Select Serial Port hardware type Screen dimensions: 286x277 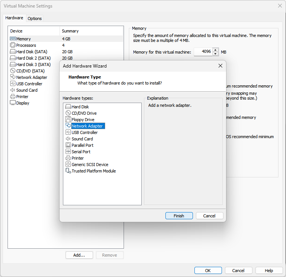point(81,152)
